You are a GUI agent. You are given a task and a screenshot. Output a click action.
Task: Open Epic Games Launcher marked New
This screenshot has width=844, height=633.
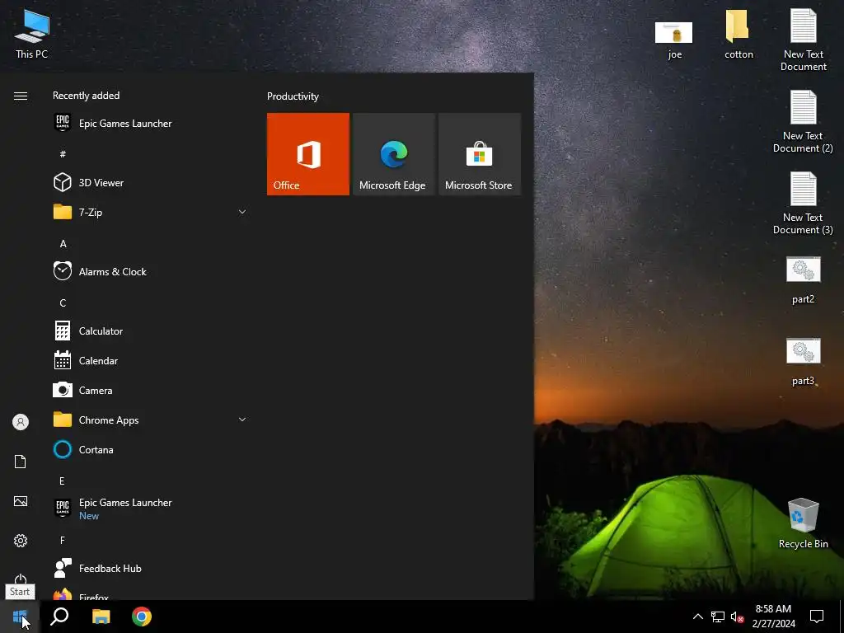coord(151,508)
